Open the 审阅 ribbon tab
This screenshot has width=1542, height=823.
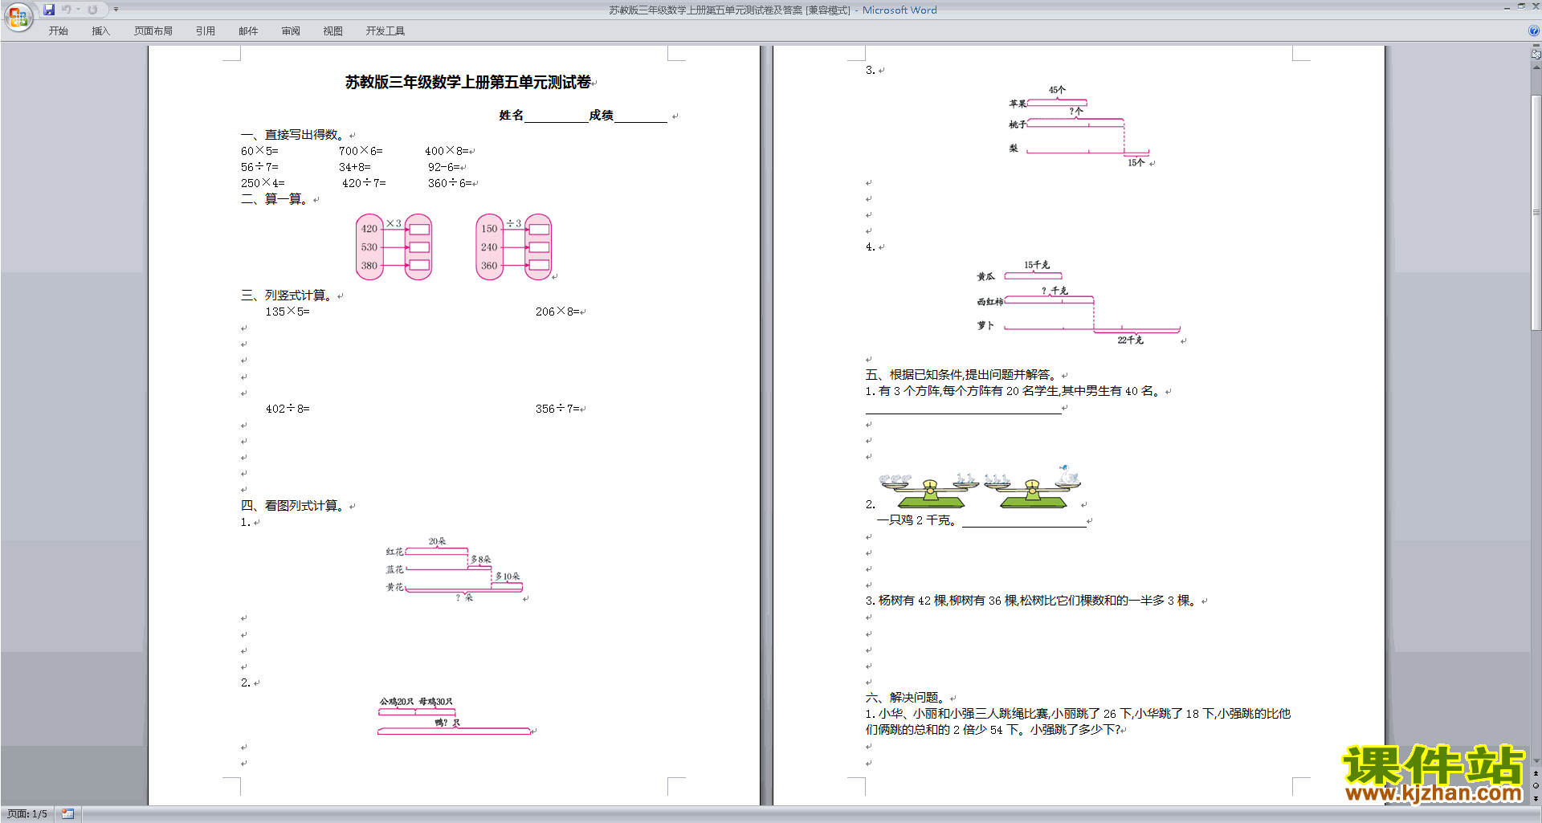click(x=291, y=31)
